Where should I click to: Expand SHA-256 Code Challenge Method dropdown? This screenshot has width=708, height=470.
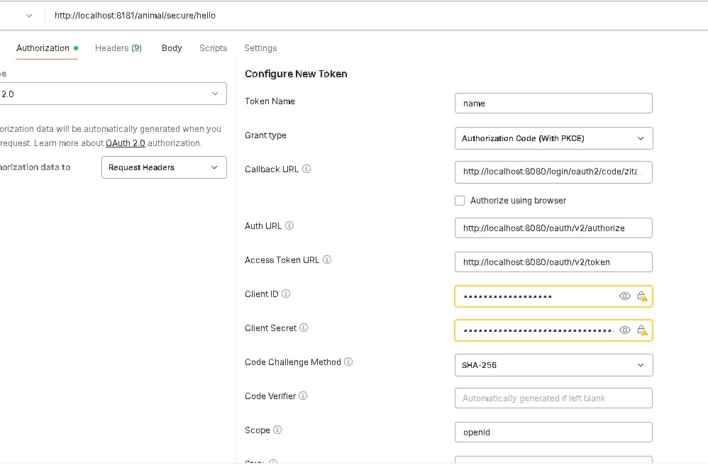coord(553,365)
